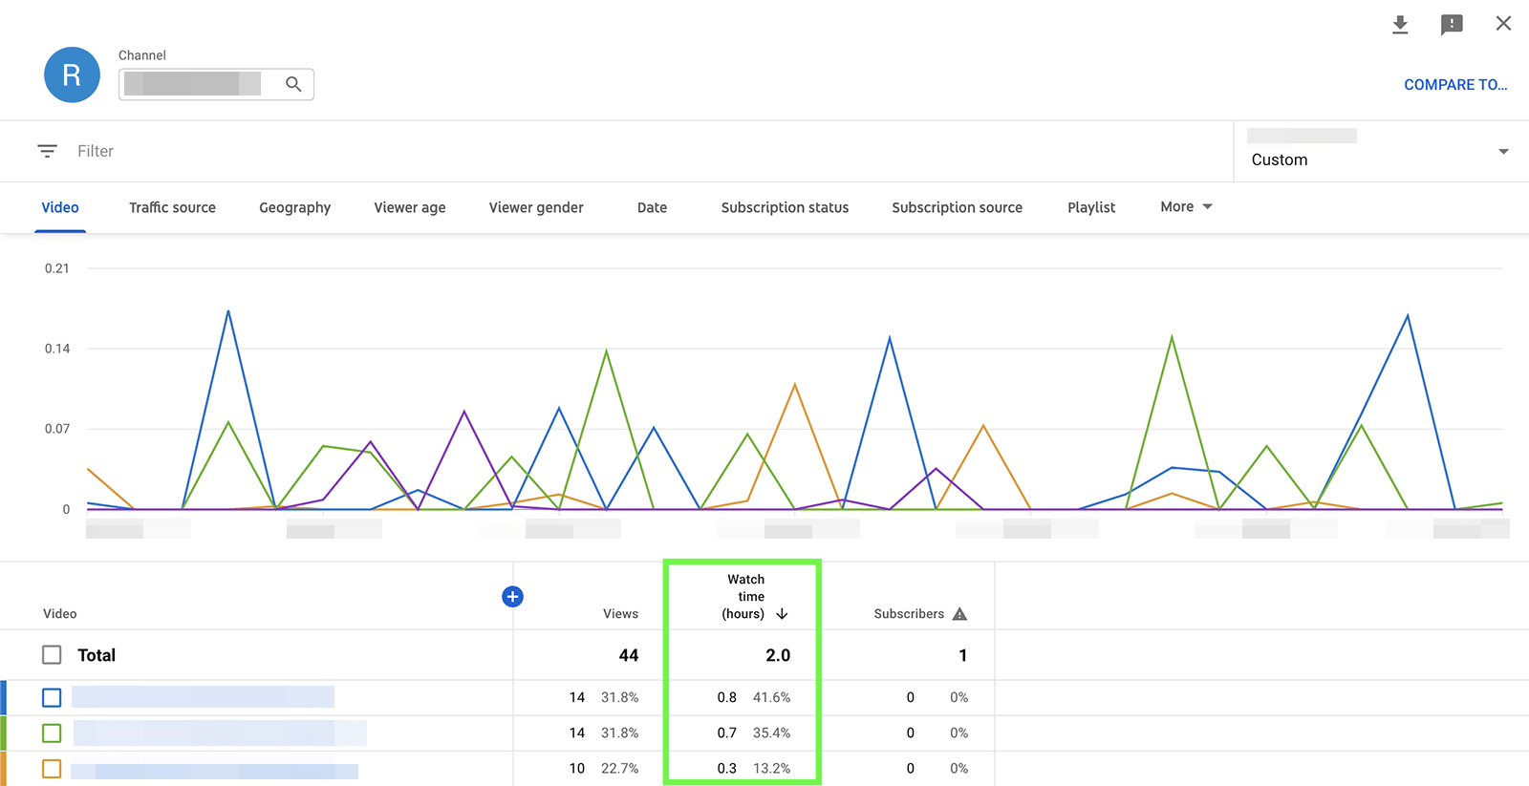Click the download report icon

tap(1400, 25)
